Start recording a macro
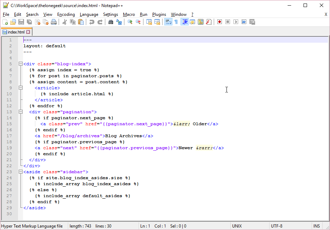This screenshot has width=330, height=230. click(x=219, y=22)
